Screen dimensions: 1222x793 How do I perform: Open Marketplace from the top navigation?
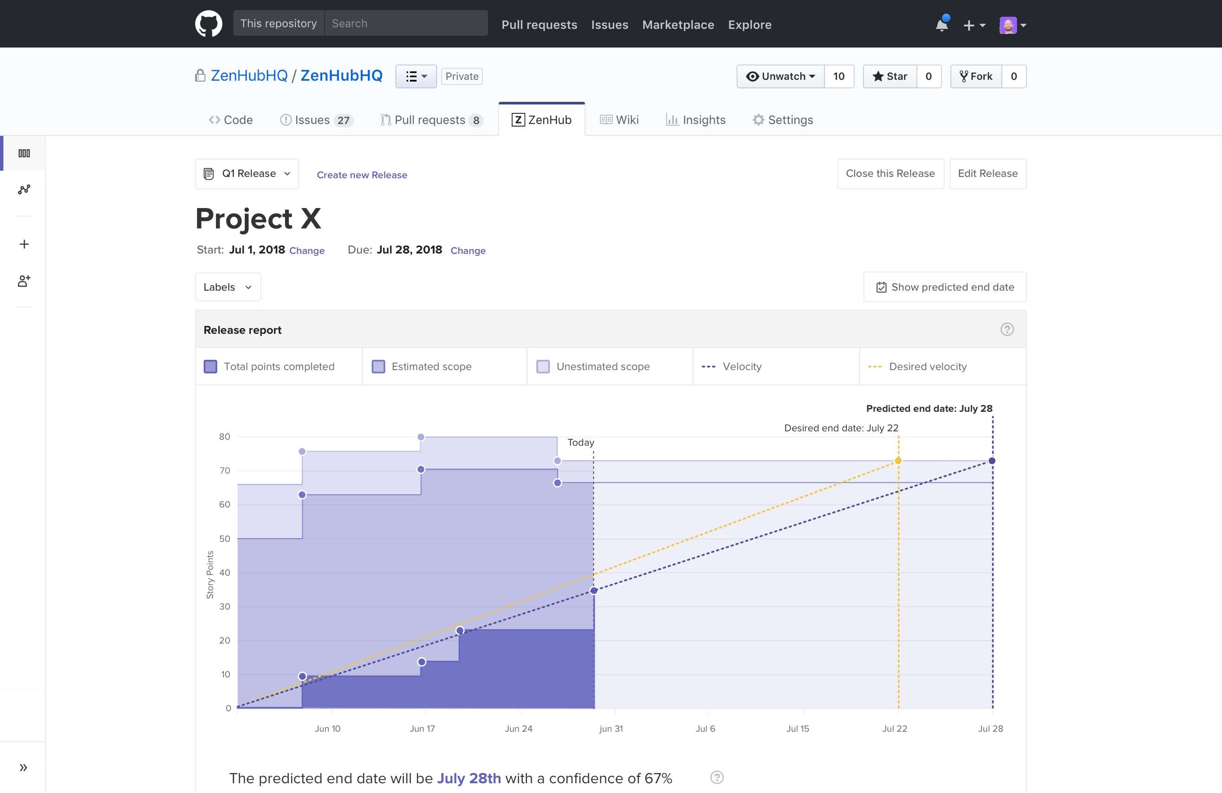pyautogui.click(x=678, y=24)
